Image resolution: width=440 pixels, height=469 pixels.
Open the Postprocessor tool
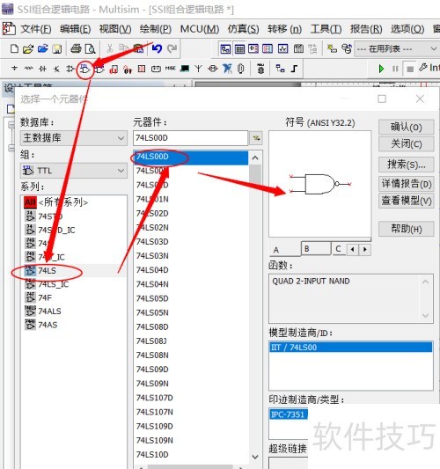298,48
